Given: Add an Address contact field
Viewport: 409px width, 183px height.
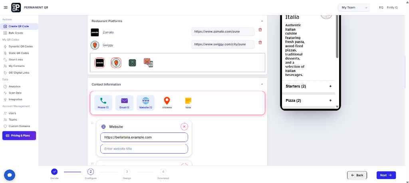Looking at the screenshot, I should point(167,103).
